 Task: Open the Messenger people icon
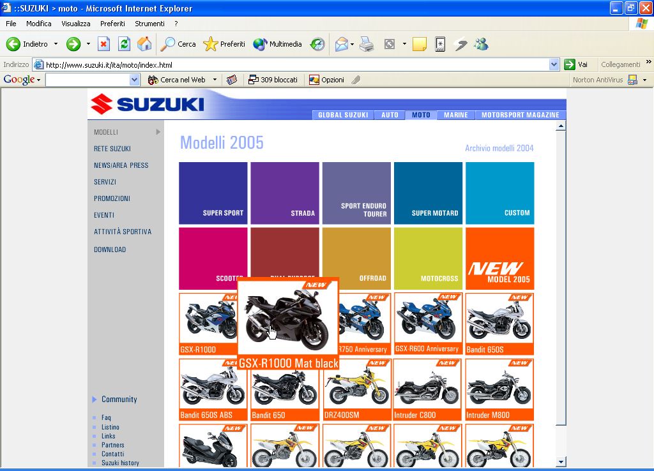(x=481, y=44)
